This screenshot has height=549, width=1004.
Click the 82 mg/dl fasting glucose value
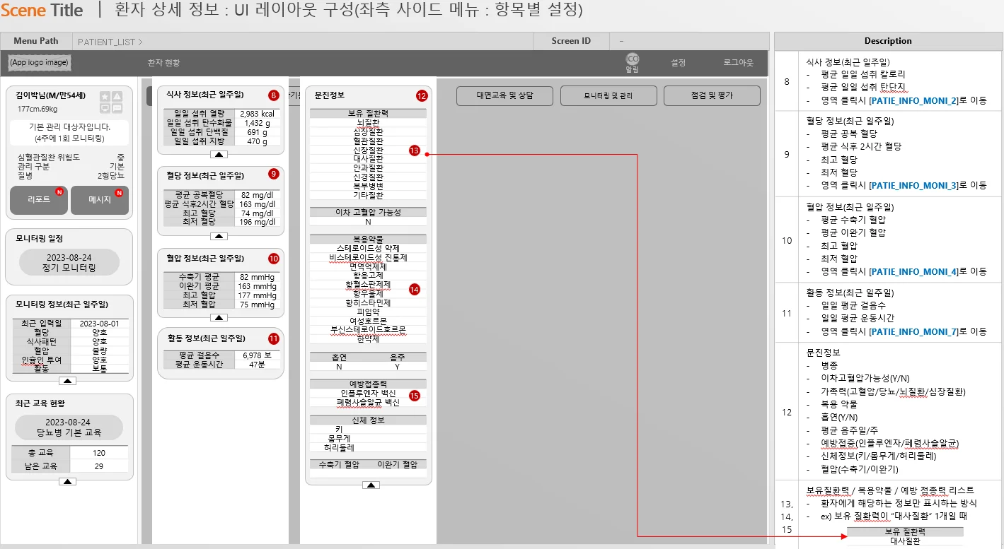click(x=258, y=195)
